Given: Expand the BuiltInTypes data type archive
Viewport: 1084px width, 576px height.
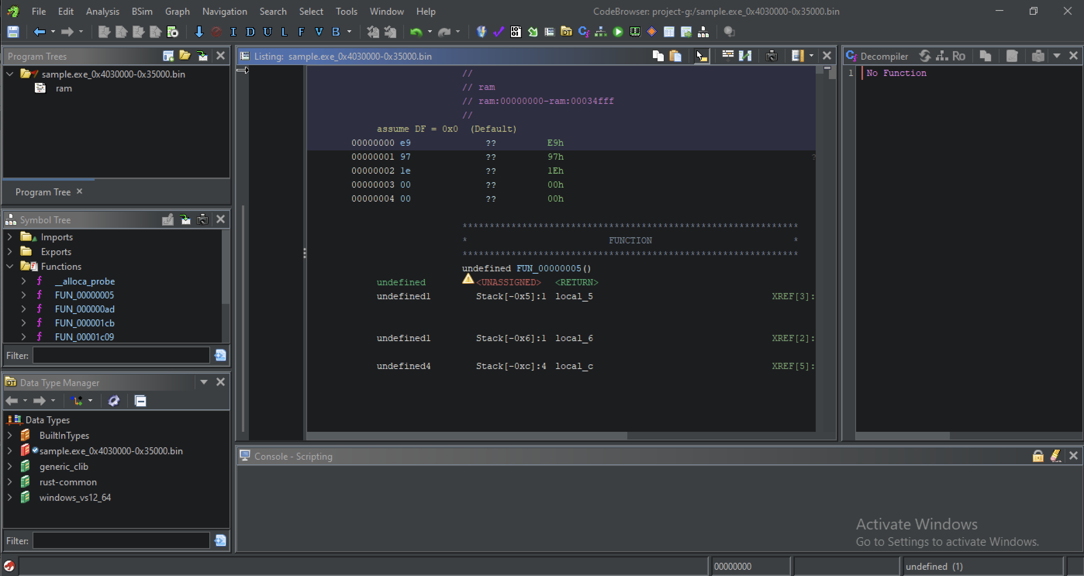Looking at the screenshot, I should pyautogui.click(x=10, y=435).
